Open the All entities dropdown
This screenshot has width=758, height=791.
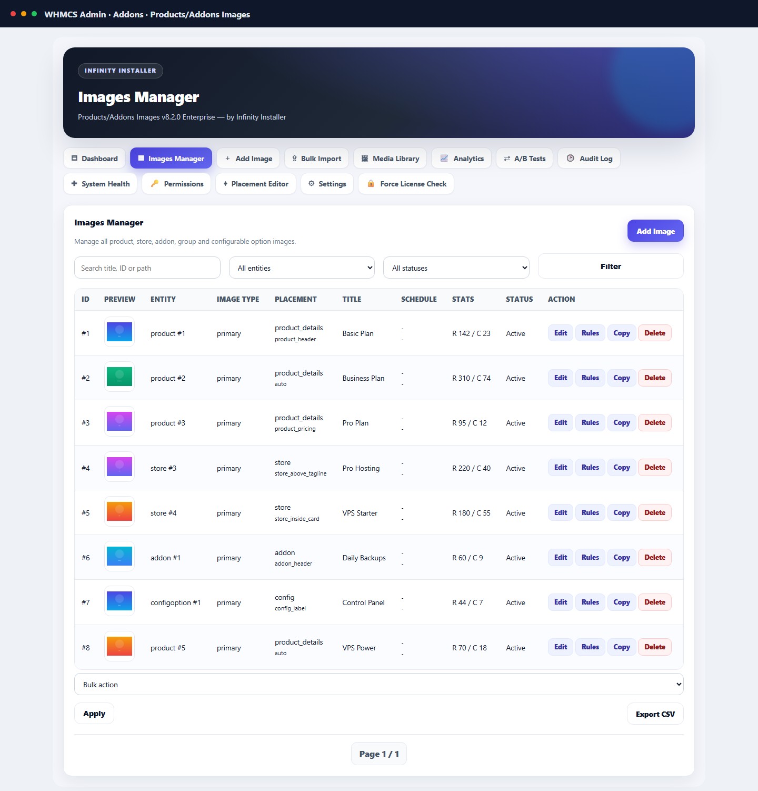click(302, 268)
